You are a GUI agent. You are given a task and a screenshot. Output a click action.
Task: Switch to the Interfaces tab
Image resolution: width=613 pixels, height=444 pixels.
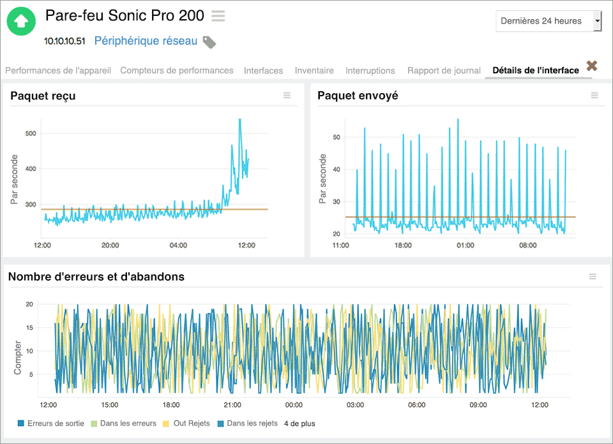coord(263,71)
